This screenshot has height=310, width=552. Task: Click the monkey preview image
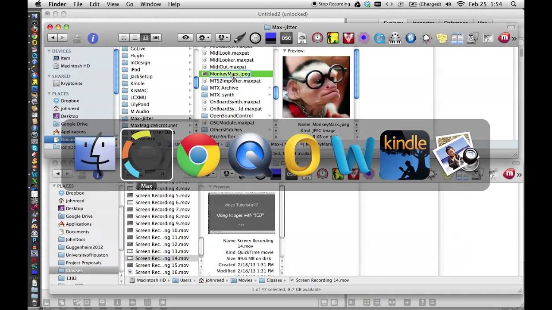pyautogui.click(x=316, y=87)
